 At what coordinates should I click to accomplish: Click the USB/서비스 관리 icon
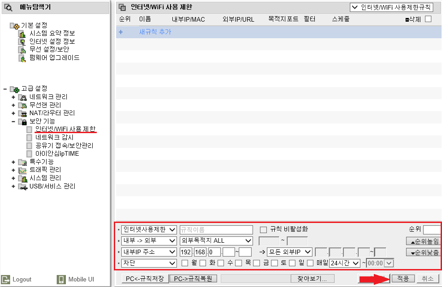(x=23, y=187)
